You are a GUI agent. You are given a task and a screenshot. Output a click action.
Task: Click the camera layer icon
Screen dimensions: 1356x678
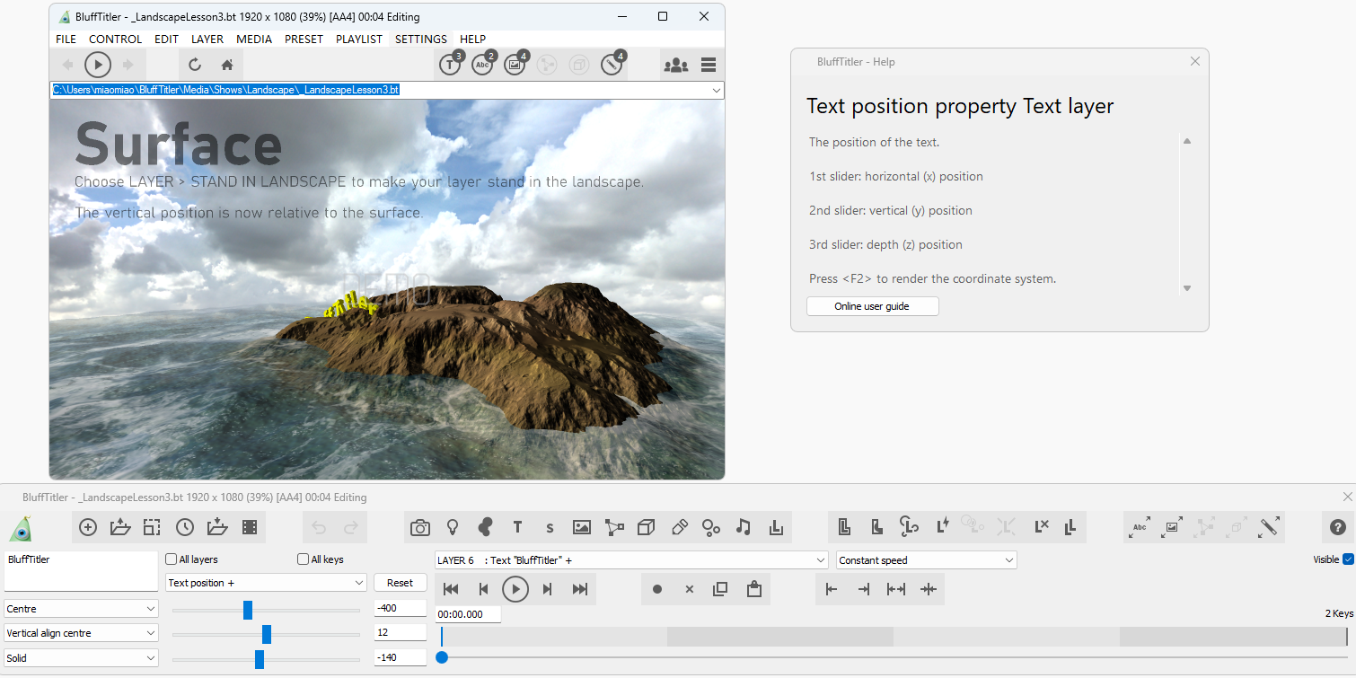click(419, 528)
